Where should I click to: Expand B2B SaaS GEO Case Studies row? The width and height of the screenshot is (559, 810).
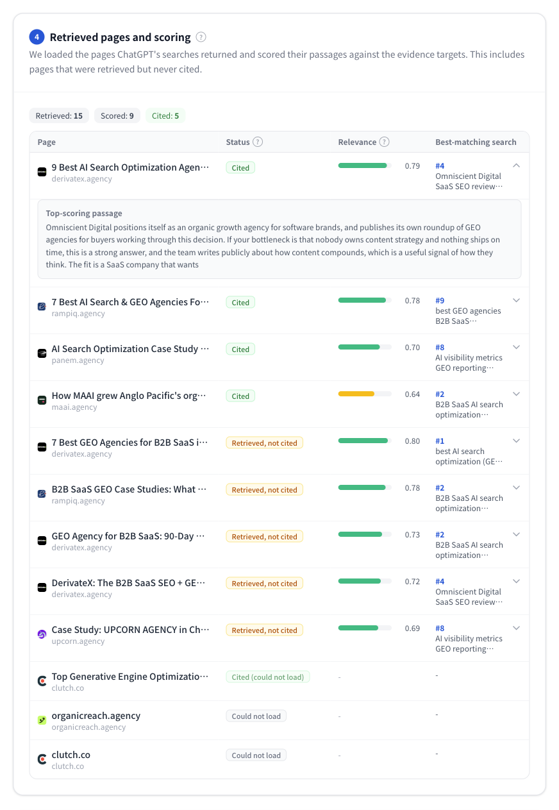point(517,487)
